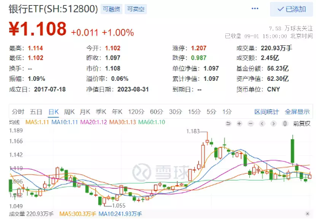Switch to the 1分 interval tab
The width and height of the screenshot is (316, 219).
click(227, 112)
